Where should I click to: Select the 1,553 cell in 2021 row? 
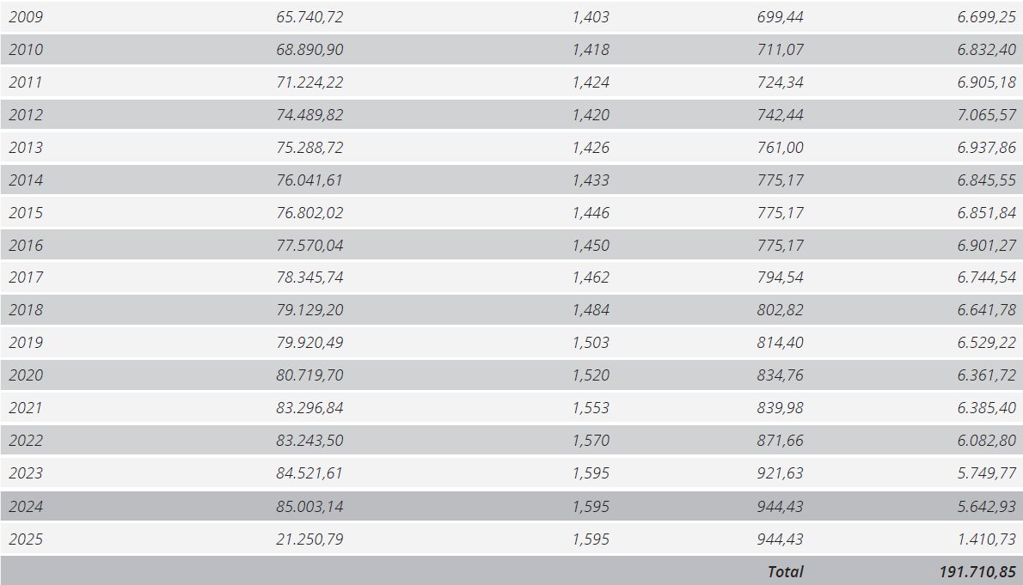click(x=591, y=407)
